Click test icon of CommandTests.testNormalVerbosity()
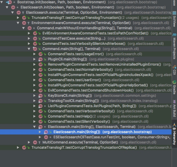177x167 pixels. point(40,70)
